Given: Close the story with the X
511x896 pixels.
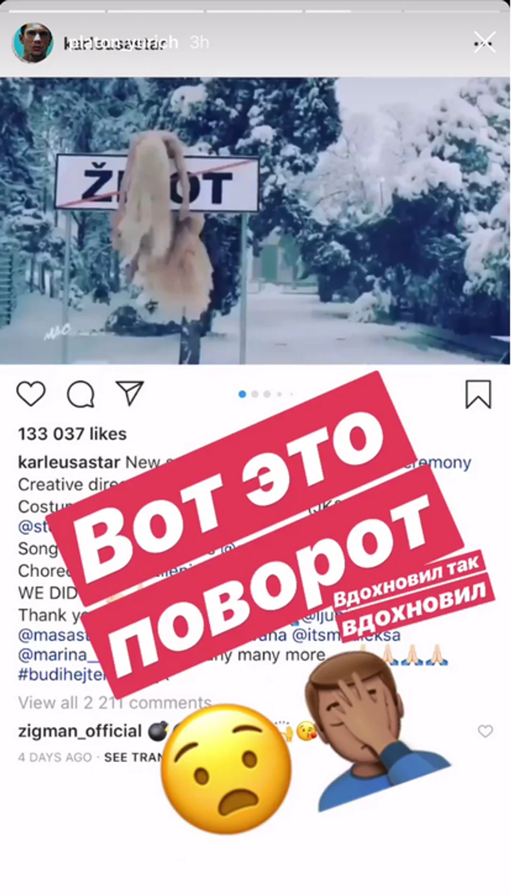Looking at the screenshot, I should [x=484, y=43].
